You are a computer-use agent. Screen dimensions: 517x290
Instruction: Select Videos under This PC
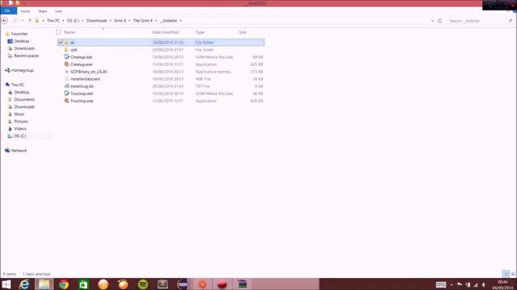pos(20,129)
